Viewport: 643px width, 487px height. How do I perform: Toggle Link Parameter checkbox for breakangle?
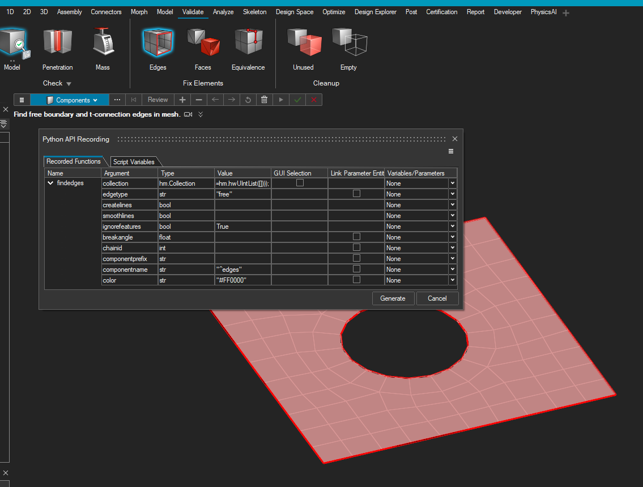[357, 237]
